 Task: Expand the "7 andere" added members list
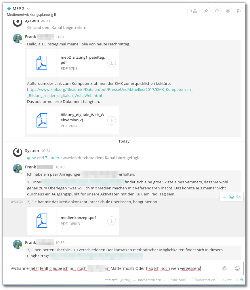click(x=53, y=158)
